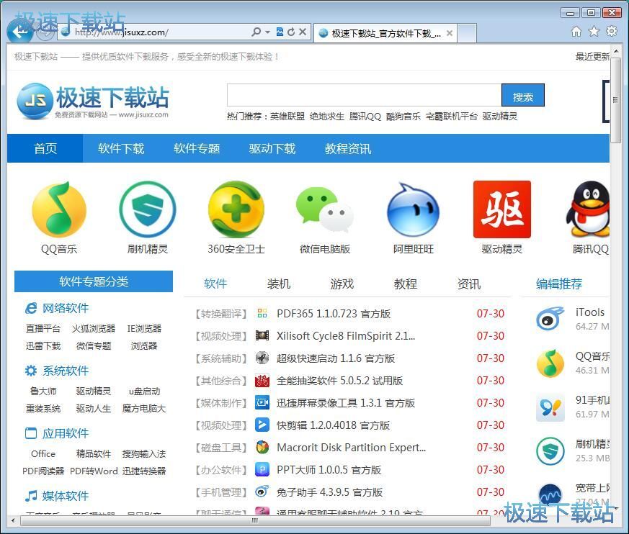Viewport: 629px width, 534px height.
Task: Switch to the 游戏 list tab
Action: (x=342, y=284)
